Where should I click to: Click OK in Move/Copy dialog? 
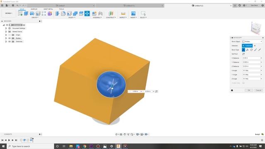(249, 90)
